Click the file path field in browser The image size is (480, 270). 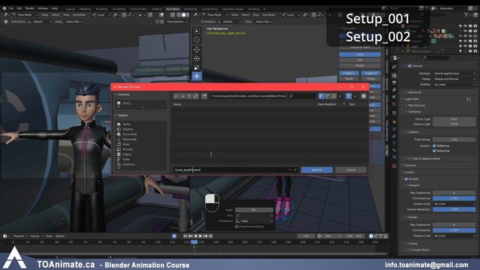point(247,96)
